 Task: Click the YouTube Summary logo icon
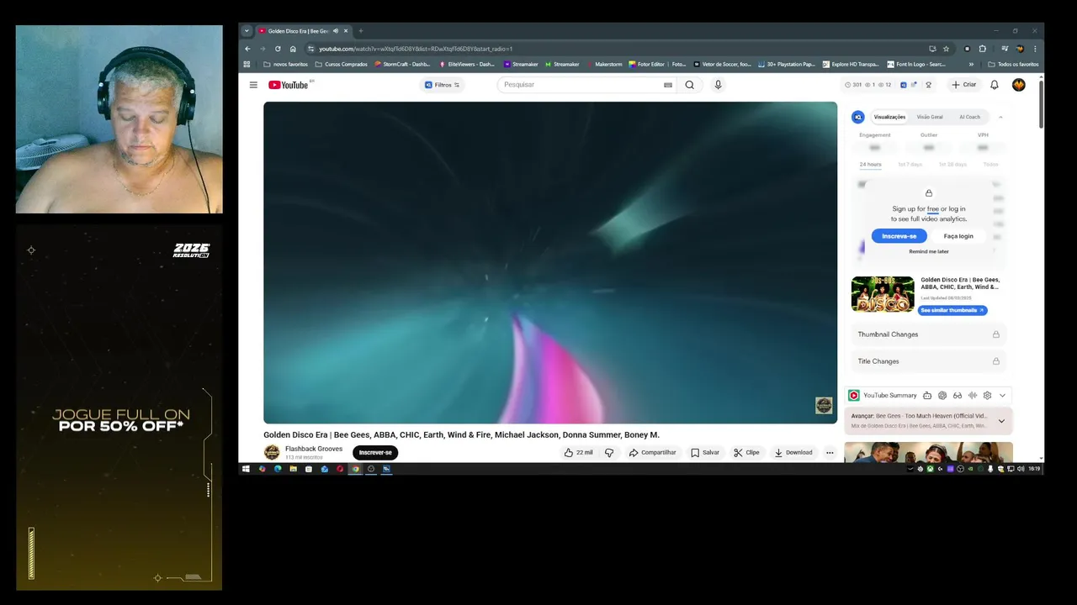pyautogui.click(x=854, y=395)
